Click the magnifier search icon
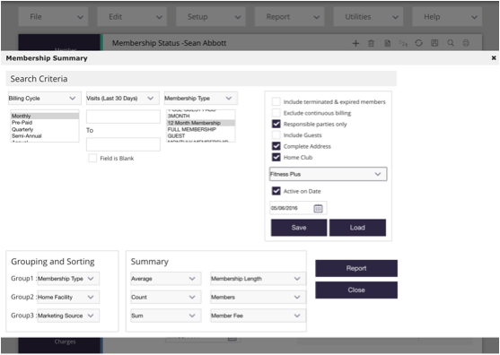Viewport: 500px width, 355px height. point(451,43)
